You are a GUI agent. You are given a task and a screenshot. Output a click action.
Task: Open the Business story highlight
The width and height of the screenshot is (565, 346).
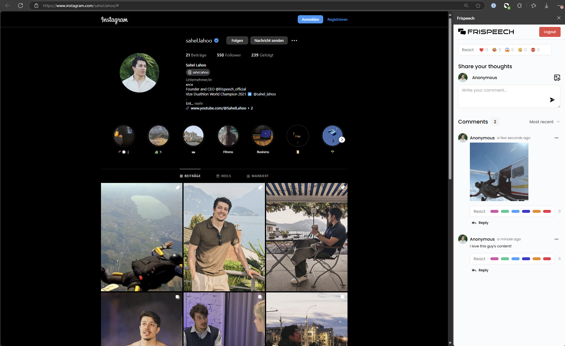263,136
